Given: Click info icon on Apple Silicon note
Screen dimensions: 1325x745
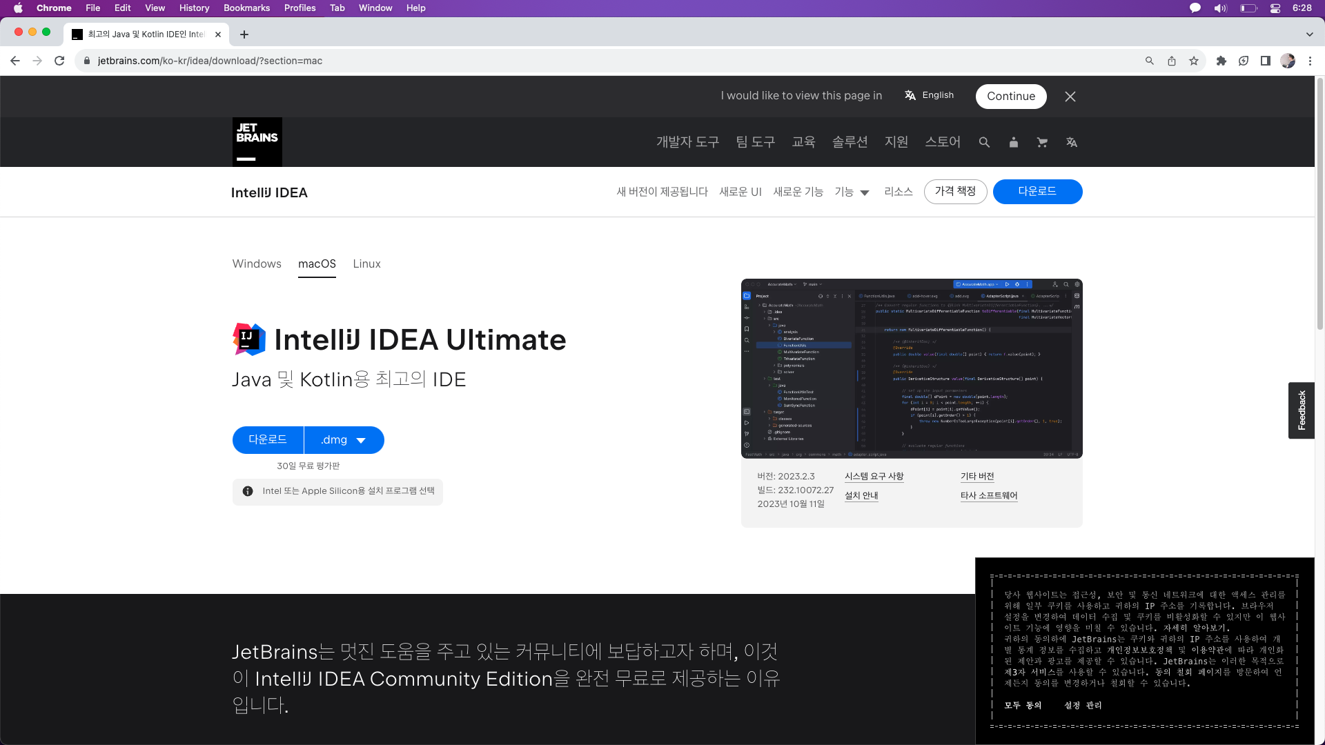Looking at the screenshot, I should coord(248,491).
